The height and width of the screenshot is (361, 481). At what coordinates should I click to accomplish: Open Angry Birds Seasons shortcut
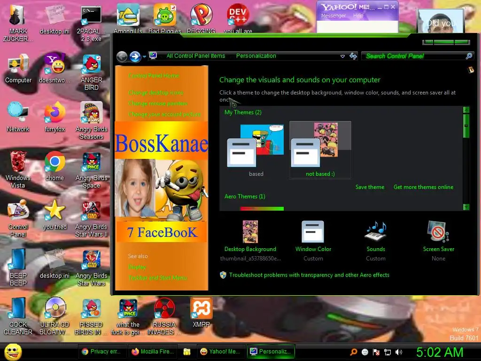tap(92, 120)
